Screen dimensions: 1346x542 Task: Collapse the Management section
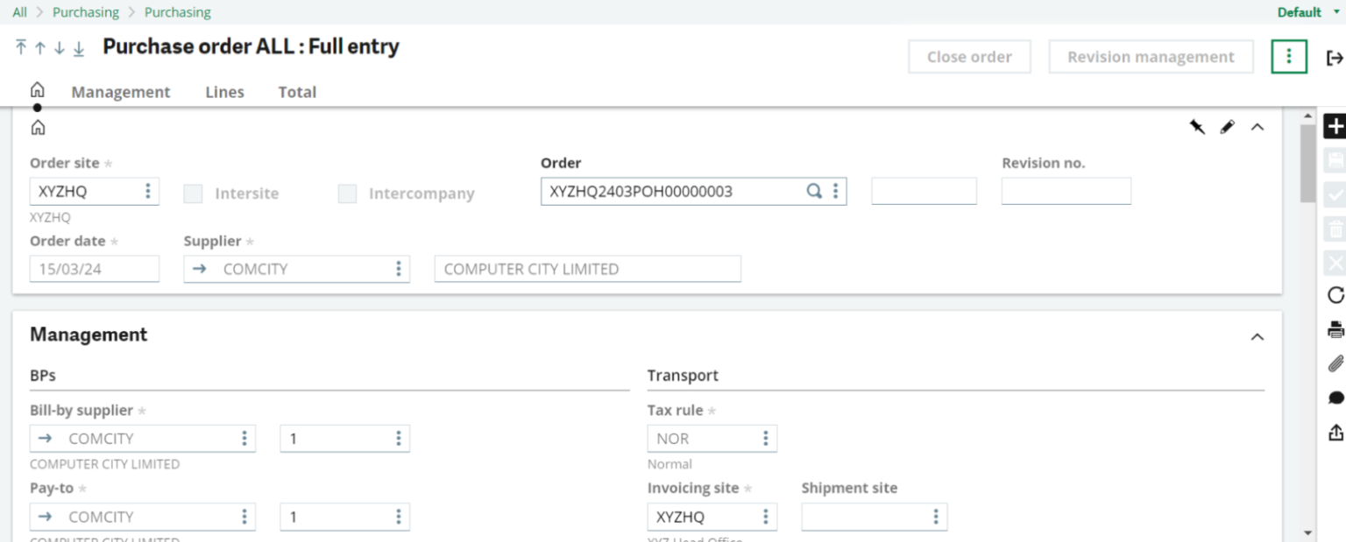pyautogui.click(x=1258, y=335)
